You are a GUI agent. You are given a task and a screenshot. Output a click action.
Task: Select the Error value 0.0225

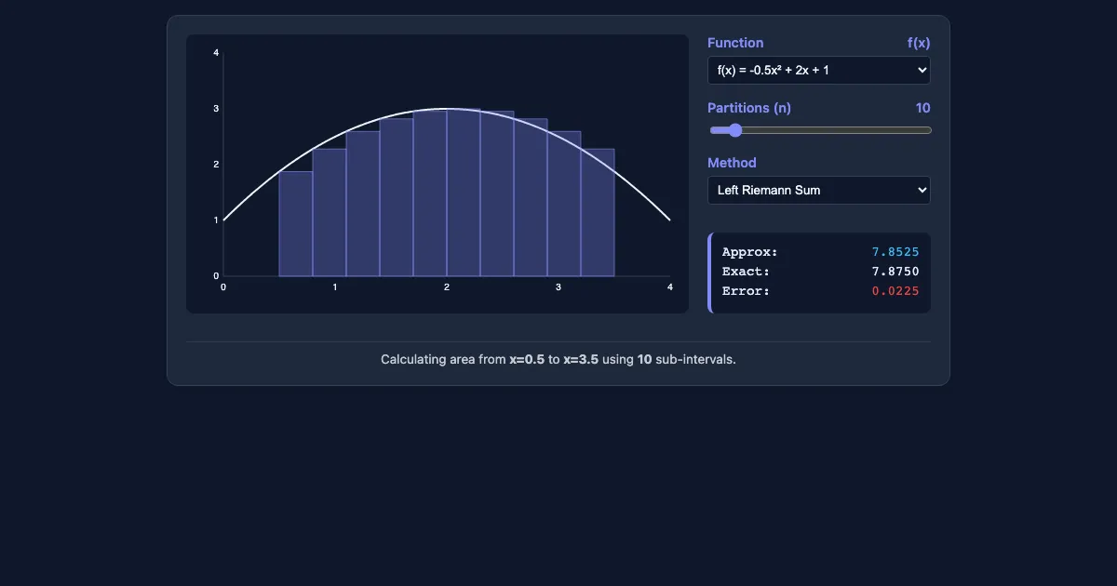(x=895, y=291)
